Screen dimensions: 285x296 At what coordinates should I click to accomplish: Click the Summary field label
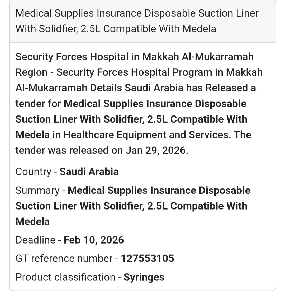click(37, 190)
